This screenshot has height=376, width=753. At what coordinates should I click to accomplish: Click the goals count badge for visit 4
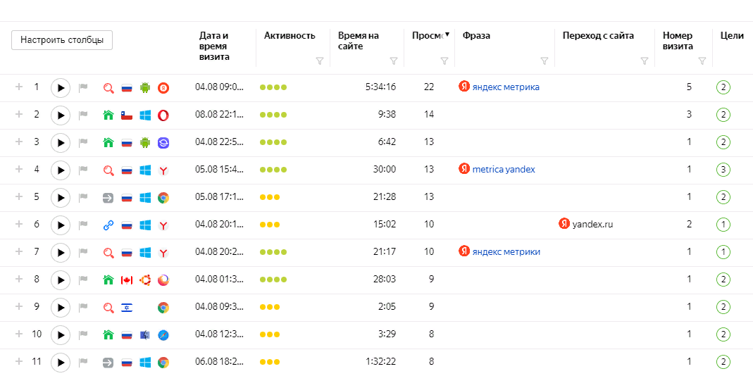click(x=723, y=170)
